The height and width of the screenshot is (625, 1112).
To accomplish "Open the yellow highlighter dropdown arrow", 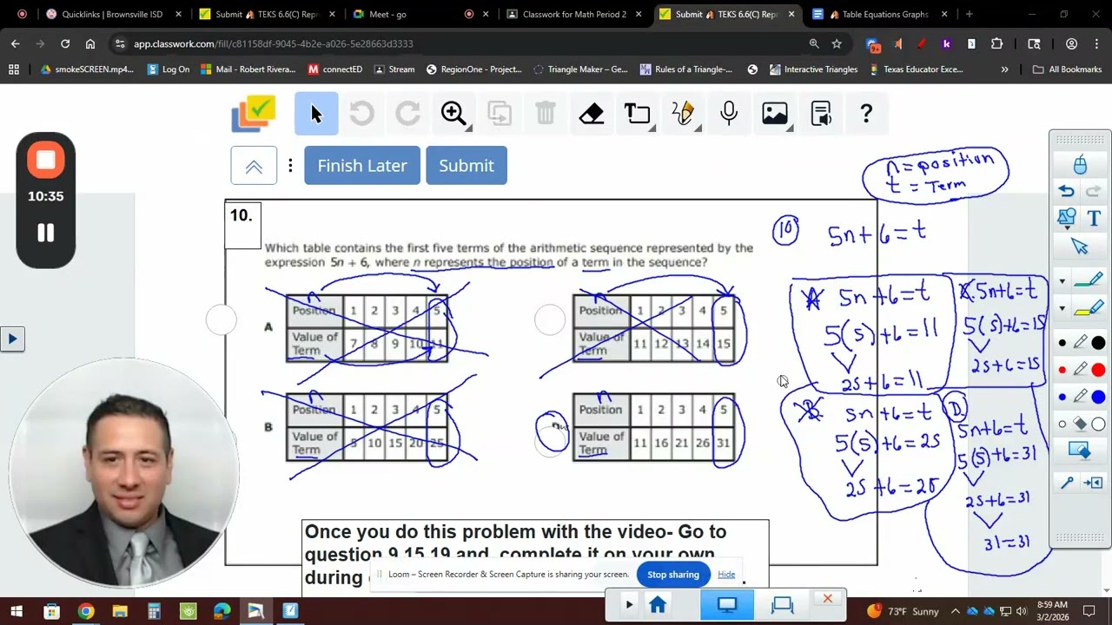I will (x=1062, y=308).
